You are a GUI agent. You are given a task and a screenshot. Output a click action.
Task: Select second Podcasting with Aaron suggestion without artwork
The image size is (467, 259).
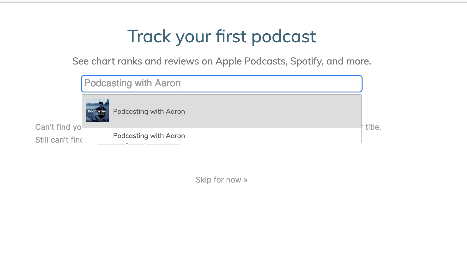tap(149, 136)
